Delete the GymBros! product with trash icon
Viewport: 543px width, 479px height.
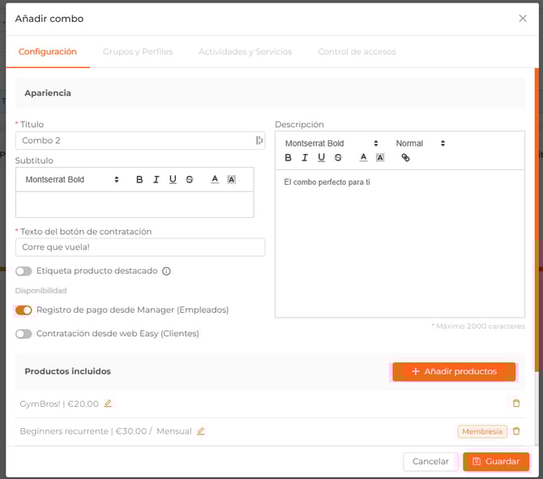[x=516, y=403]
